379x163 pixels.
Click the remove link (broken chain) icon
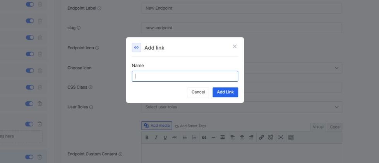click(x=271, y=138)
